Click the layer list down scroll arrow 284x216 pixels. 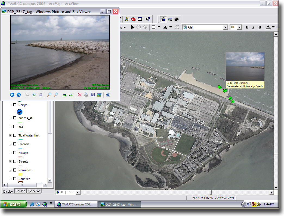(50, 180)
